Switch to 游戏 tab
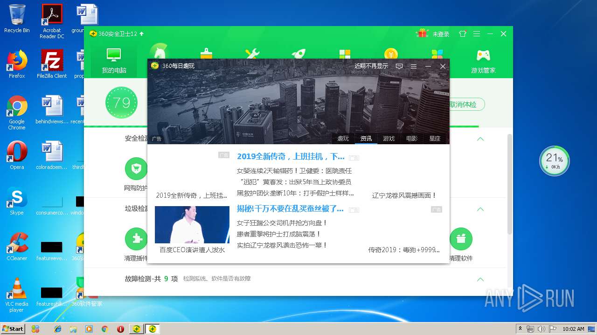The width and height of the screenshot is (597, 335). (x=389, y=139)
